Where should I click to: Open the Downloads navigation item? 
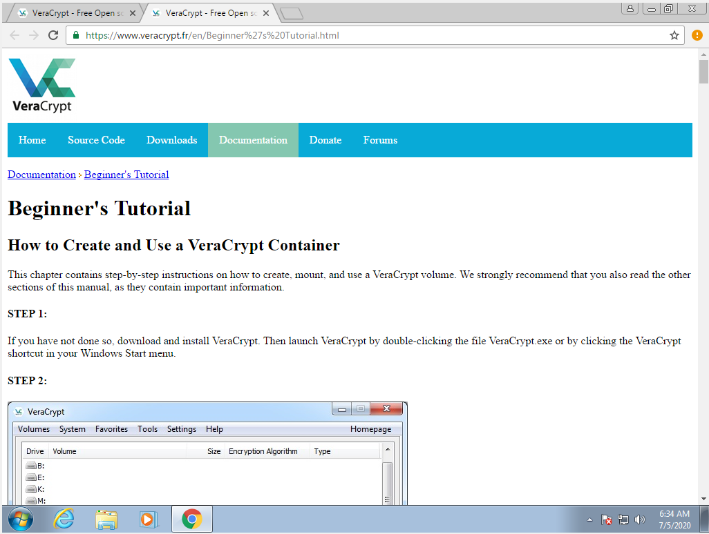[x=171, y=140]
